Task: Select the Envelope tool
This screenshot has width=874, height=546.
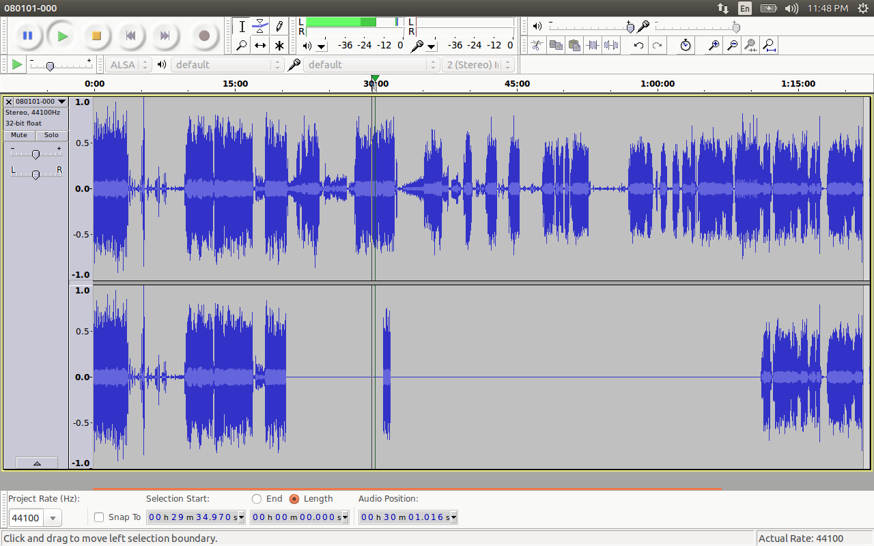Action: coord(260,27)
